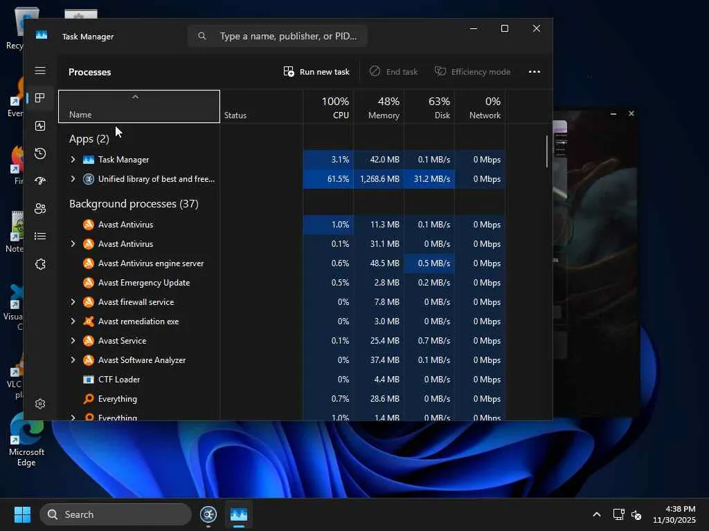Screen dimensions: 709x531
Task: Open the Details sidebar icon
Action: [40, 236]
